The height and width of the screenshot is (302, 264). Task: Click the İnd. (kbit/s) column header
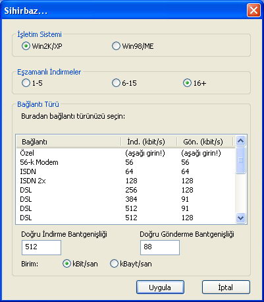point(149,142)
